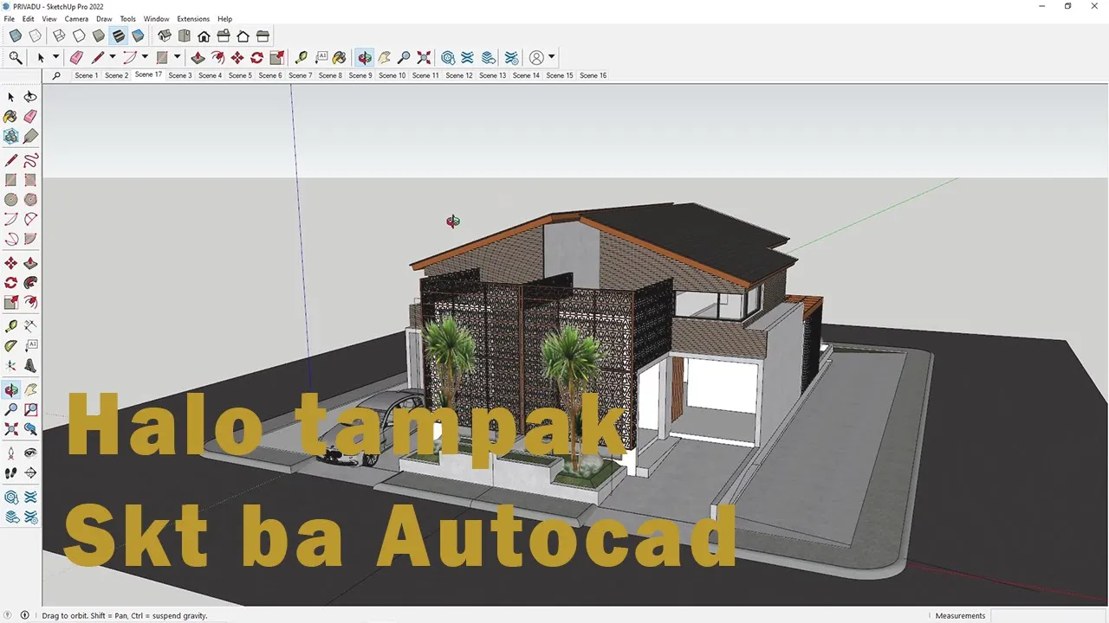Select Eraser tool in top toolbar
Screen dimensions: 1109x623
pos(76,58)
